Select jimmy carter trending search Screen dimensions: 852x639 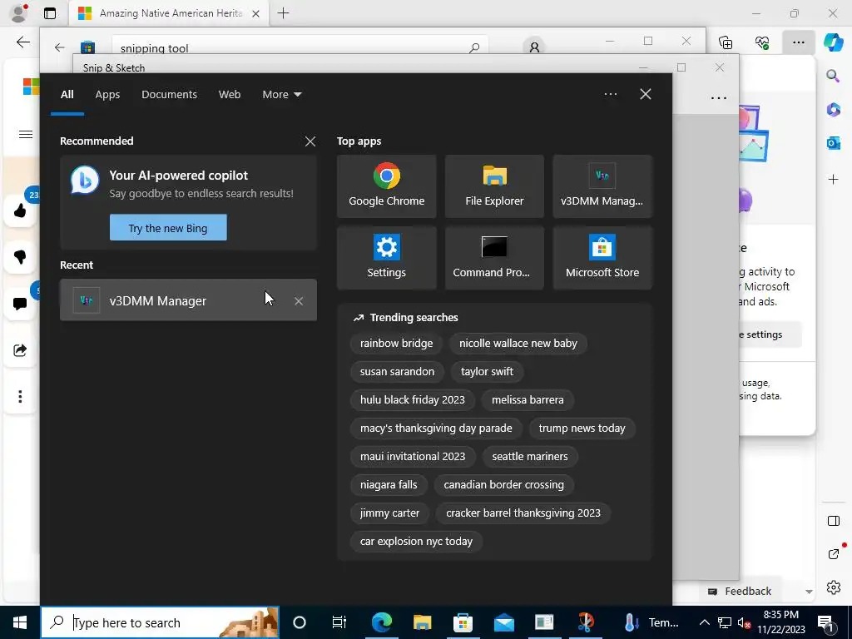389,513
